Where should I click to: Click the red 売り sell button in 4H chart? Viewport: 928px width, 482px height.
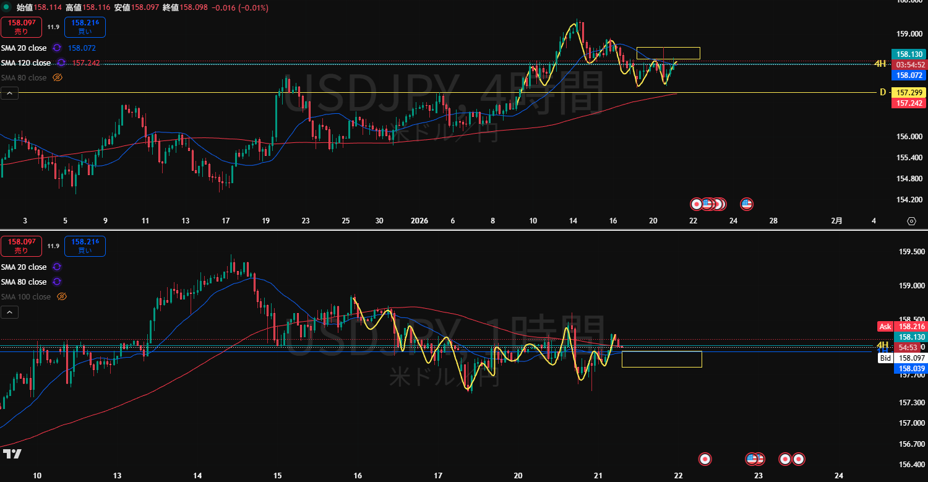(21, 27)
